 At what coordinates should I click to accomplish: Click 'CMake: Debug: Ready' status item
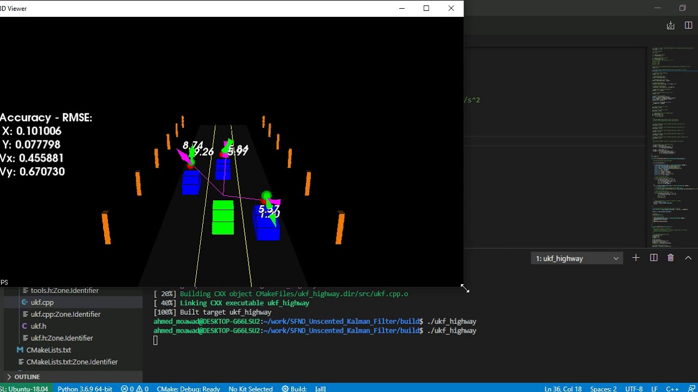pyautogui.click(x=188, y=389)
